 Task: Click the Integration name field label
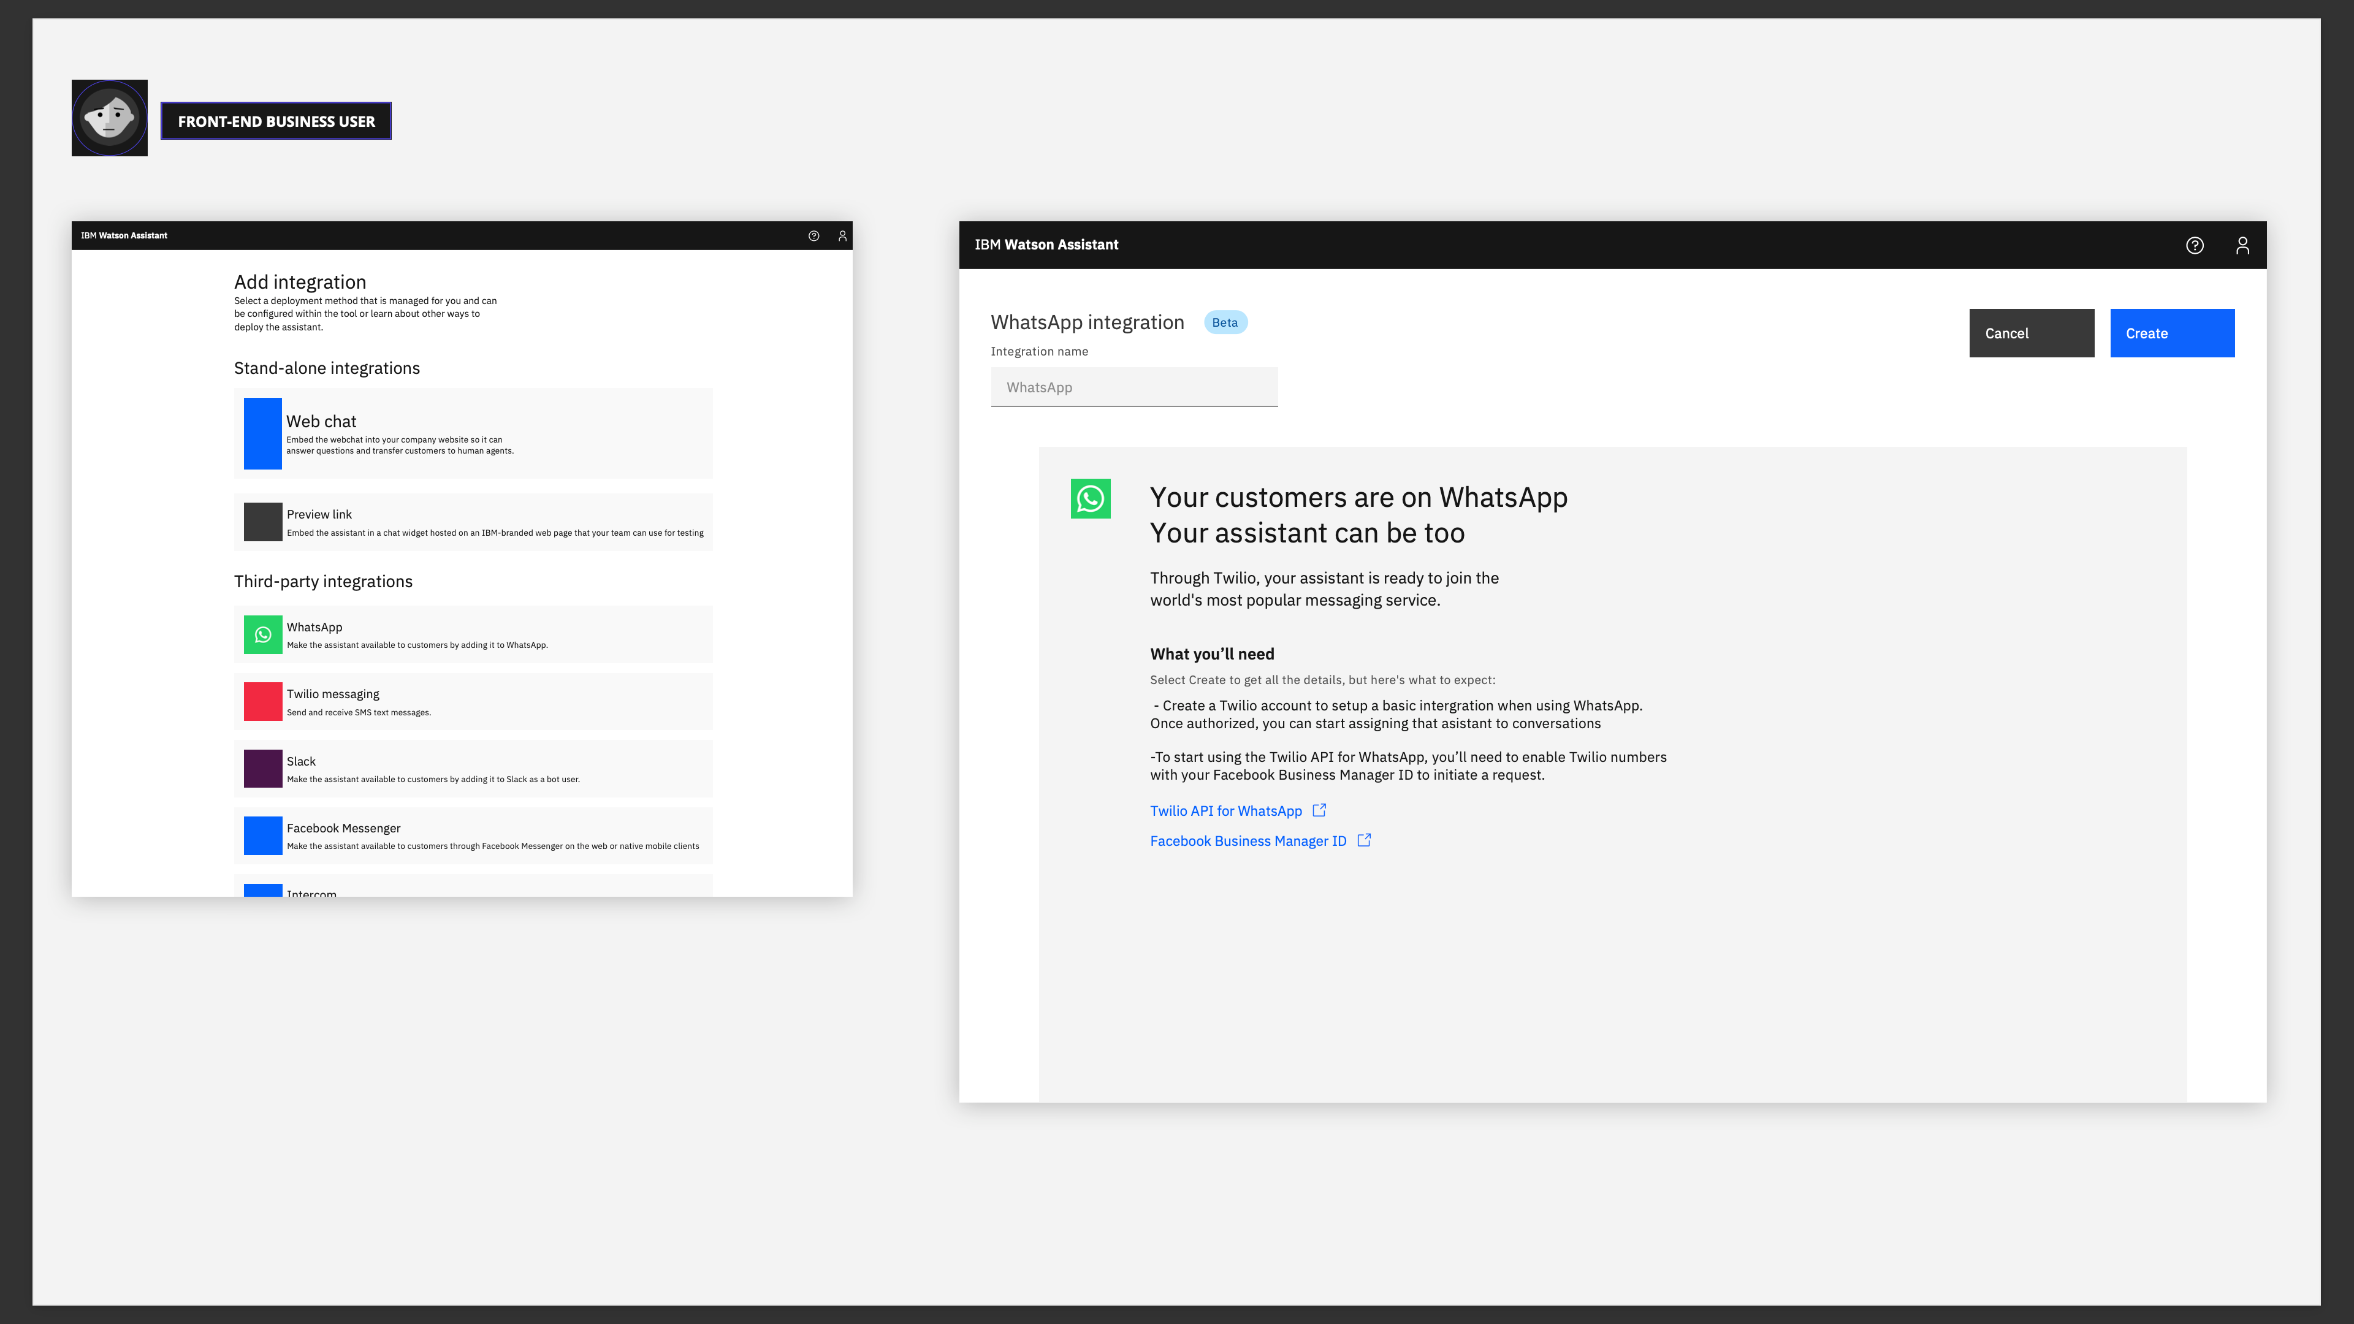(1039, 352)
